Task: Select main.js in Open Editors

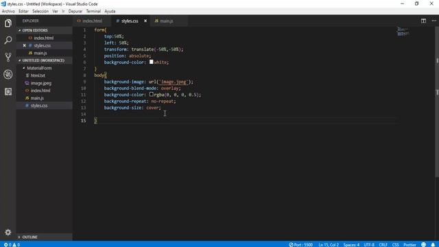Action: pos(40,53)
